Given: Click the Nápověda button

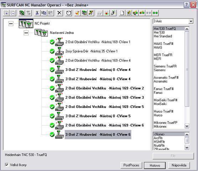Looking at the screenshot, I should [179, 165].
